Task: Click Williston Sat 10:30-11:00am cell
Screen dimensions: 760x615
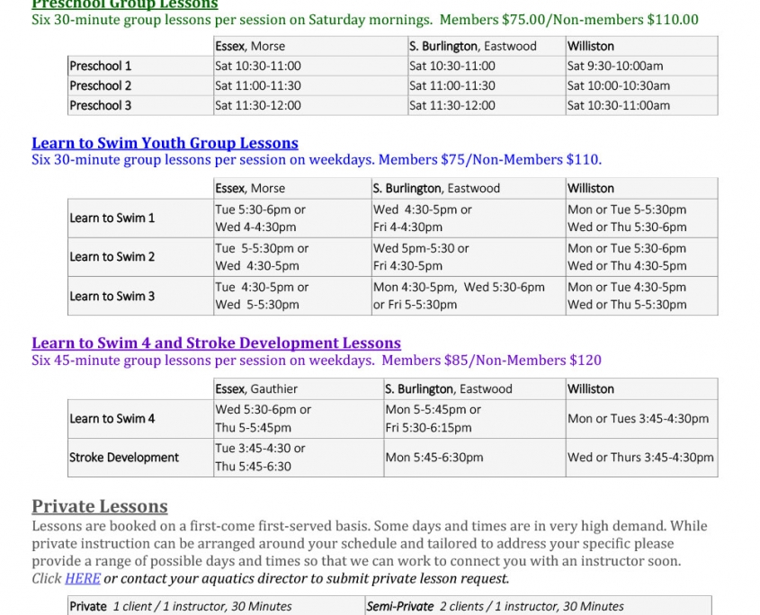Action: point(641,105)
